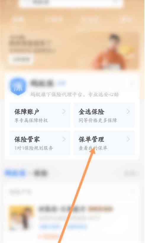The image size is (145, 243).
Task: Open the more link right of product tabs
Action: pos(131,173)
